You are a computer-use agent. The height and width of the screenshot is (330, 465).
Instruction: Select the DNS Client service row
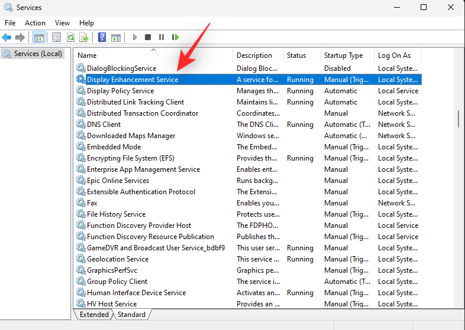pos(104,125)
